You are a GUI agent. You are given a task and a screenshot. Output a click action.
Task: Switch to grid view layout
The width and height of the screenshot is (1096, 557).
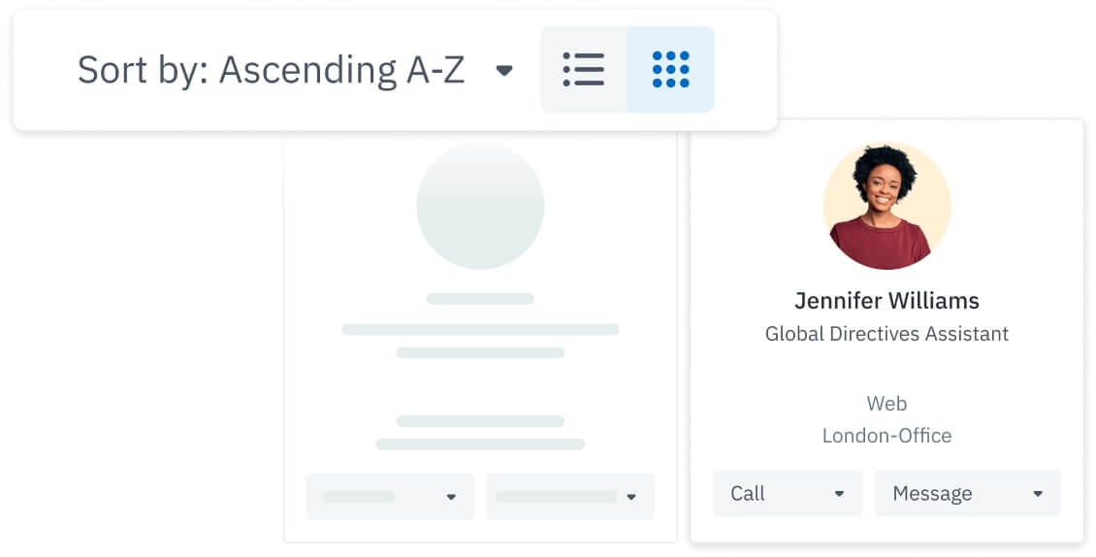pos(670,70)
